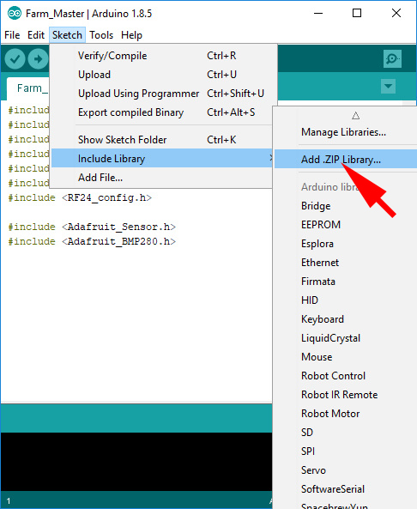Image resolution: width=417 pixels, height=509 pixels.
Task: Choose Export compiled Binary
Action: [x=161, y=112]
